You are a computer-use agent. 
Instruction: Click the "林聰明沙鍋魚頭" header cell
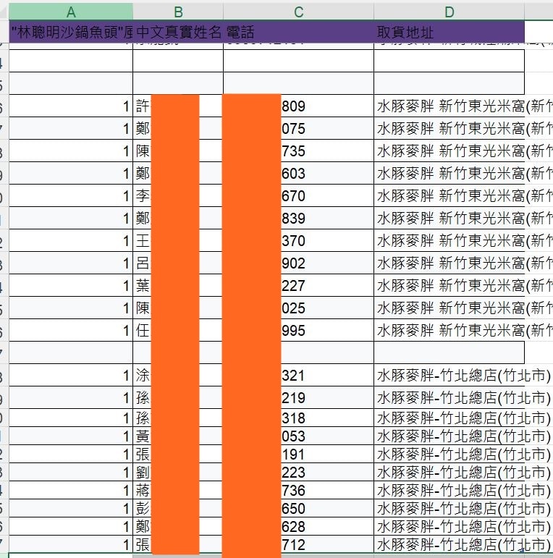(71, 32)
